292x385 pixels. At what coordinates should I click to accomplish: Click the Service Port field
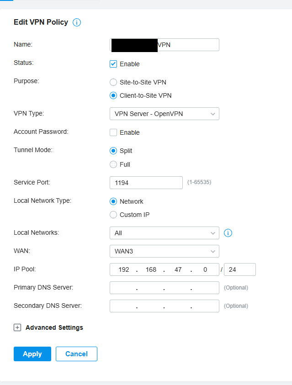(146, 183)
